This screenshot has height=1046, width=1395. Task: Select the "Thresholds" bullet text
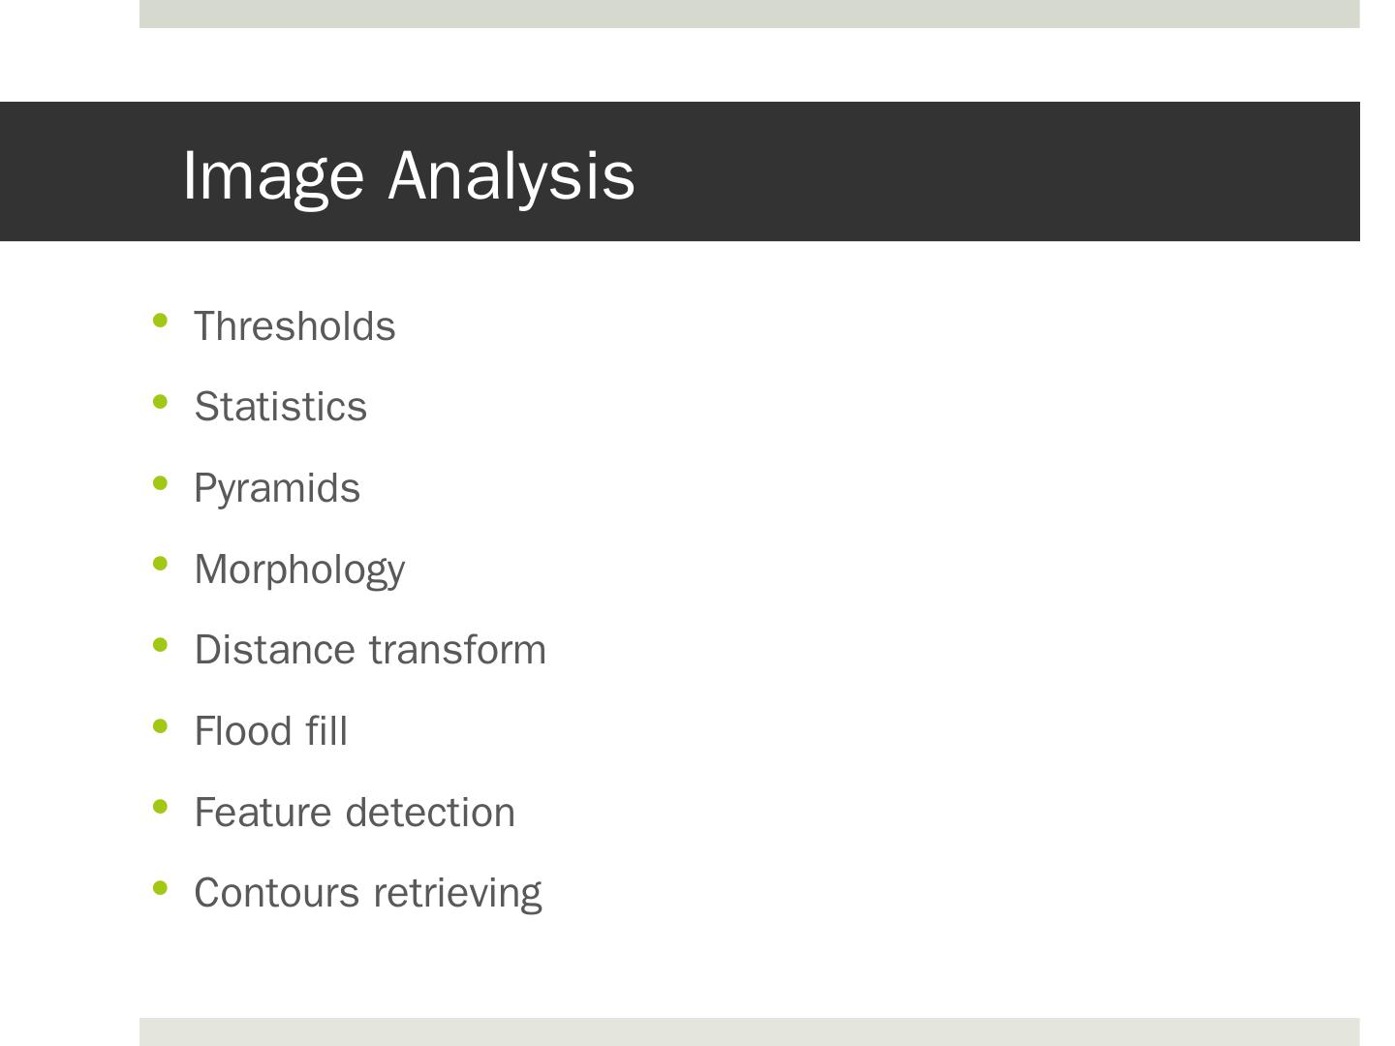point(294,326)
